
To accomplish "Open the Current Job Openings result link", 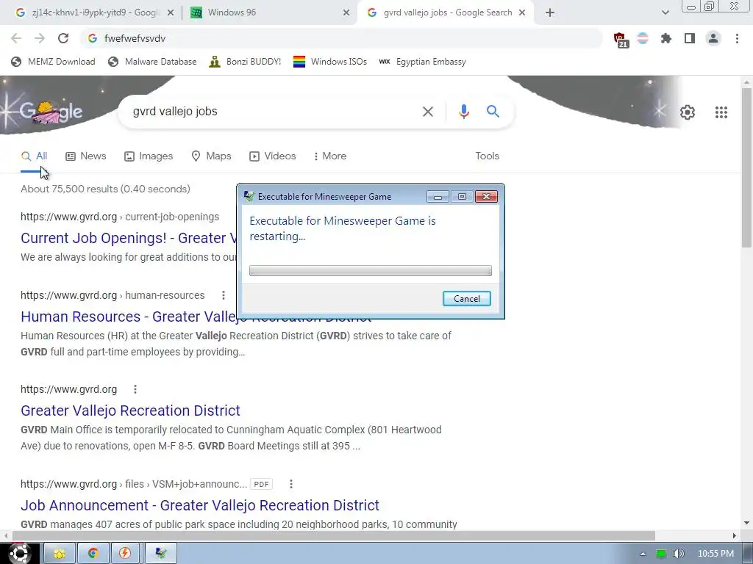I will pos(129,238).
